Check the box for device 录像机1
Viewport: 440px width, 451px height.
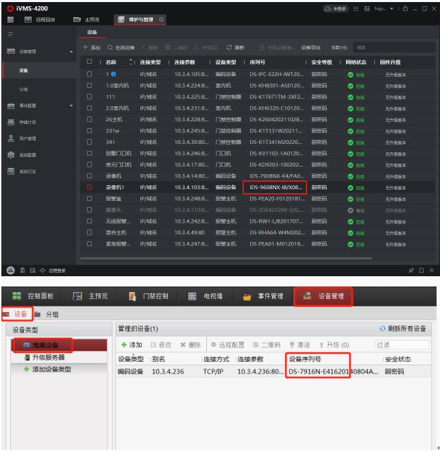pyautogui.click(x=89, y=187)
